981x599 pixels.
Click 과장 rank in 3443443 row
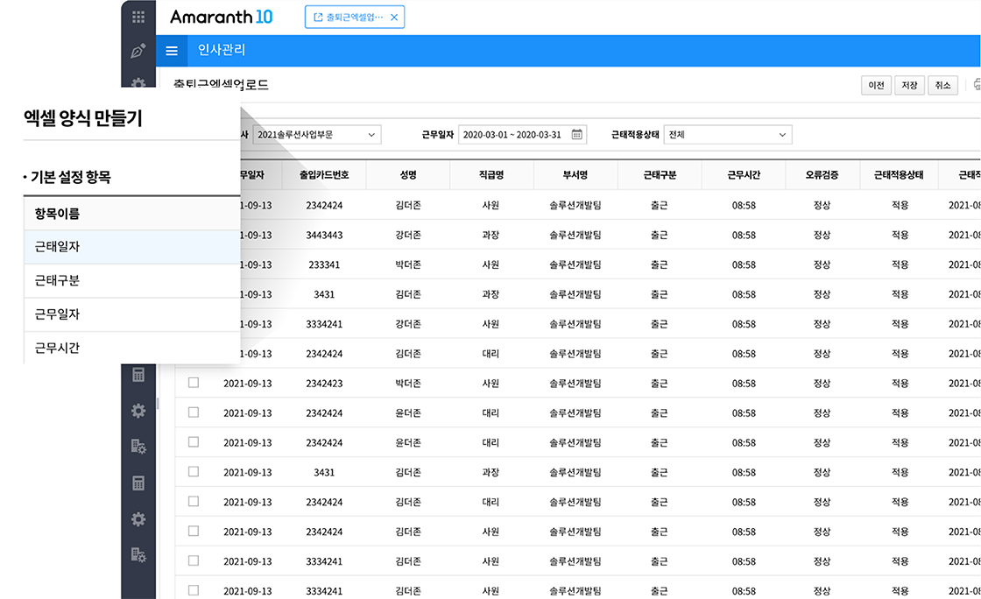pyautogui.click(x=490, y=235)
